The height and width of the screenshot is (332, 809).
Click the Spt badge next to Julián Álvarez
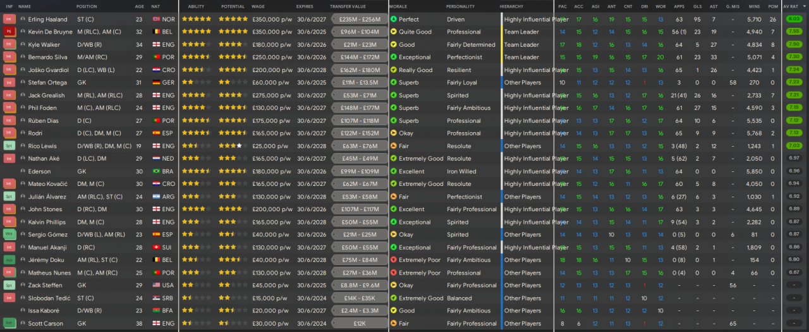[9, 196]
